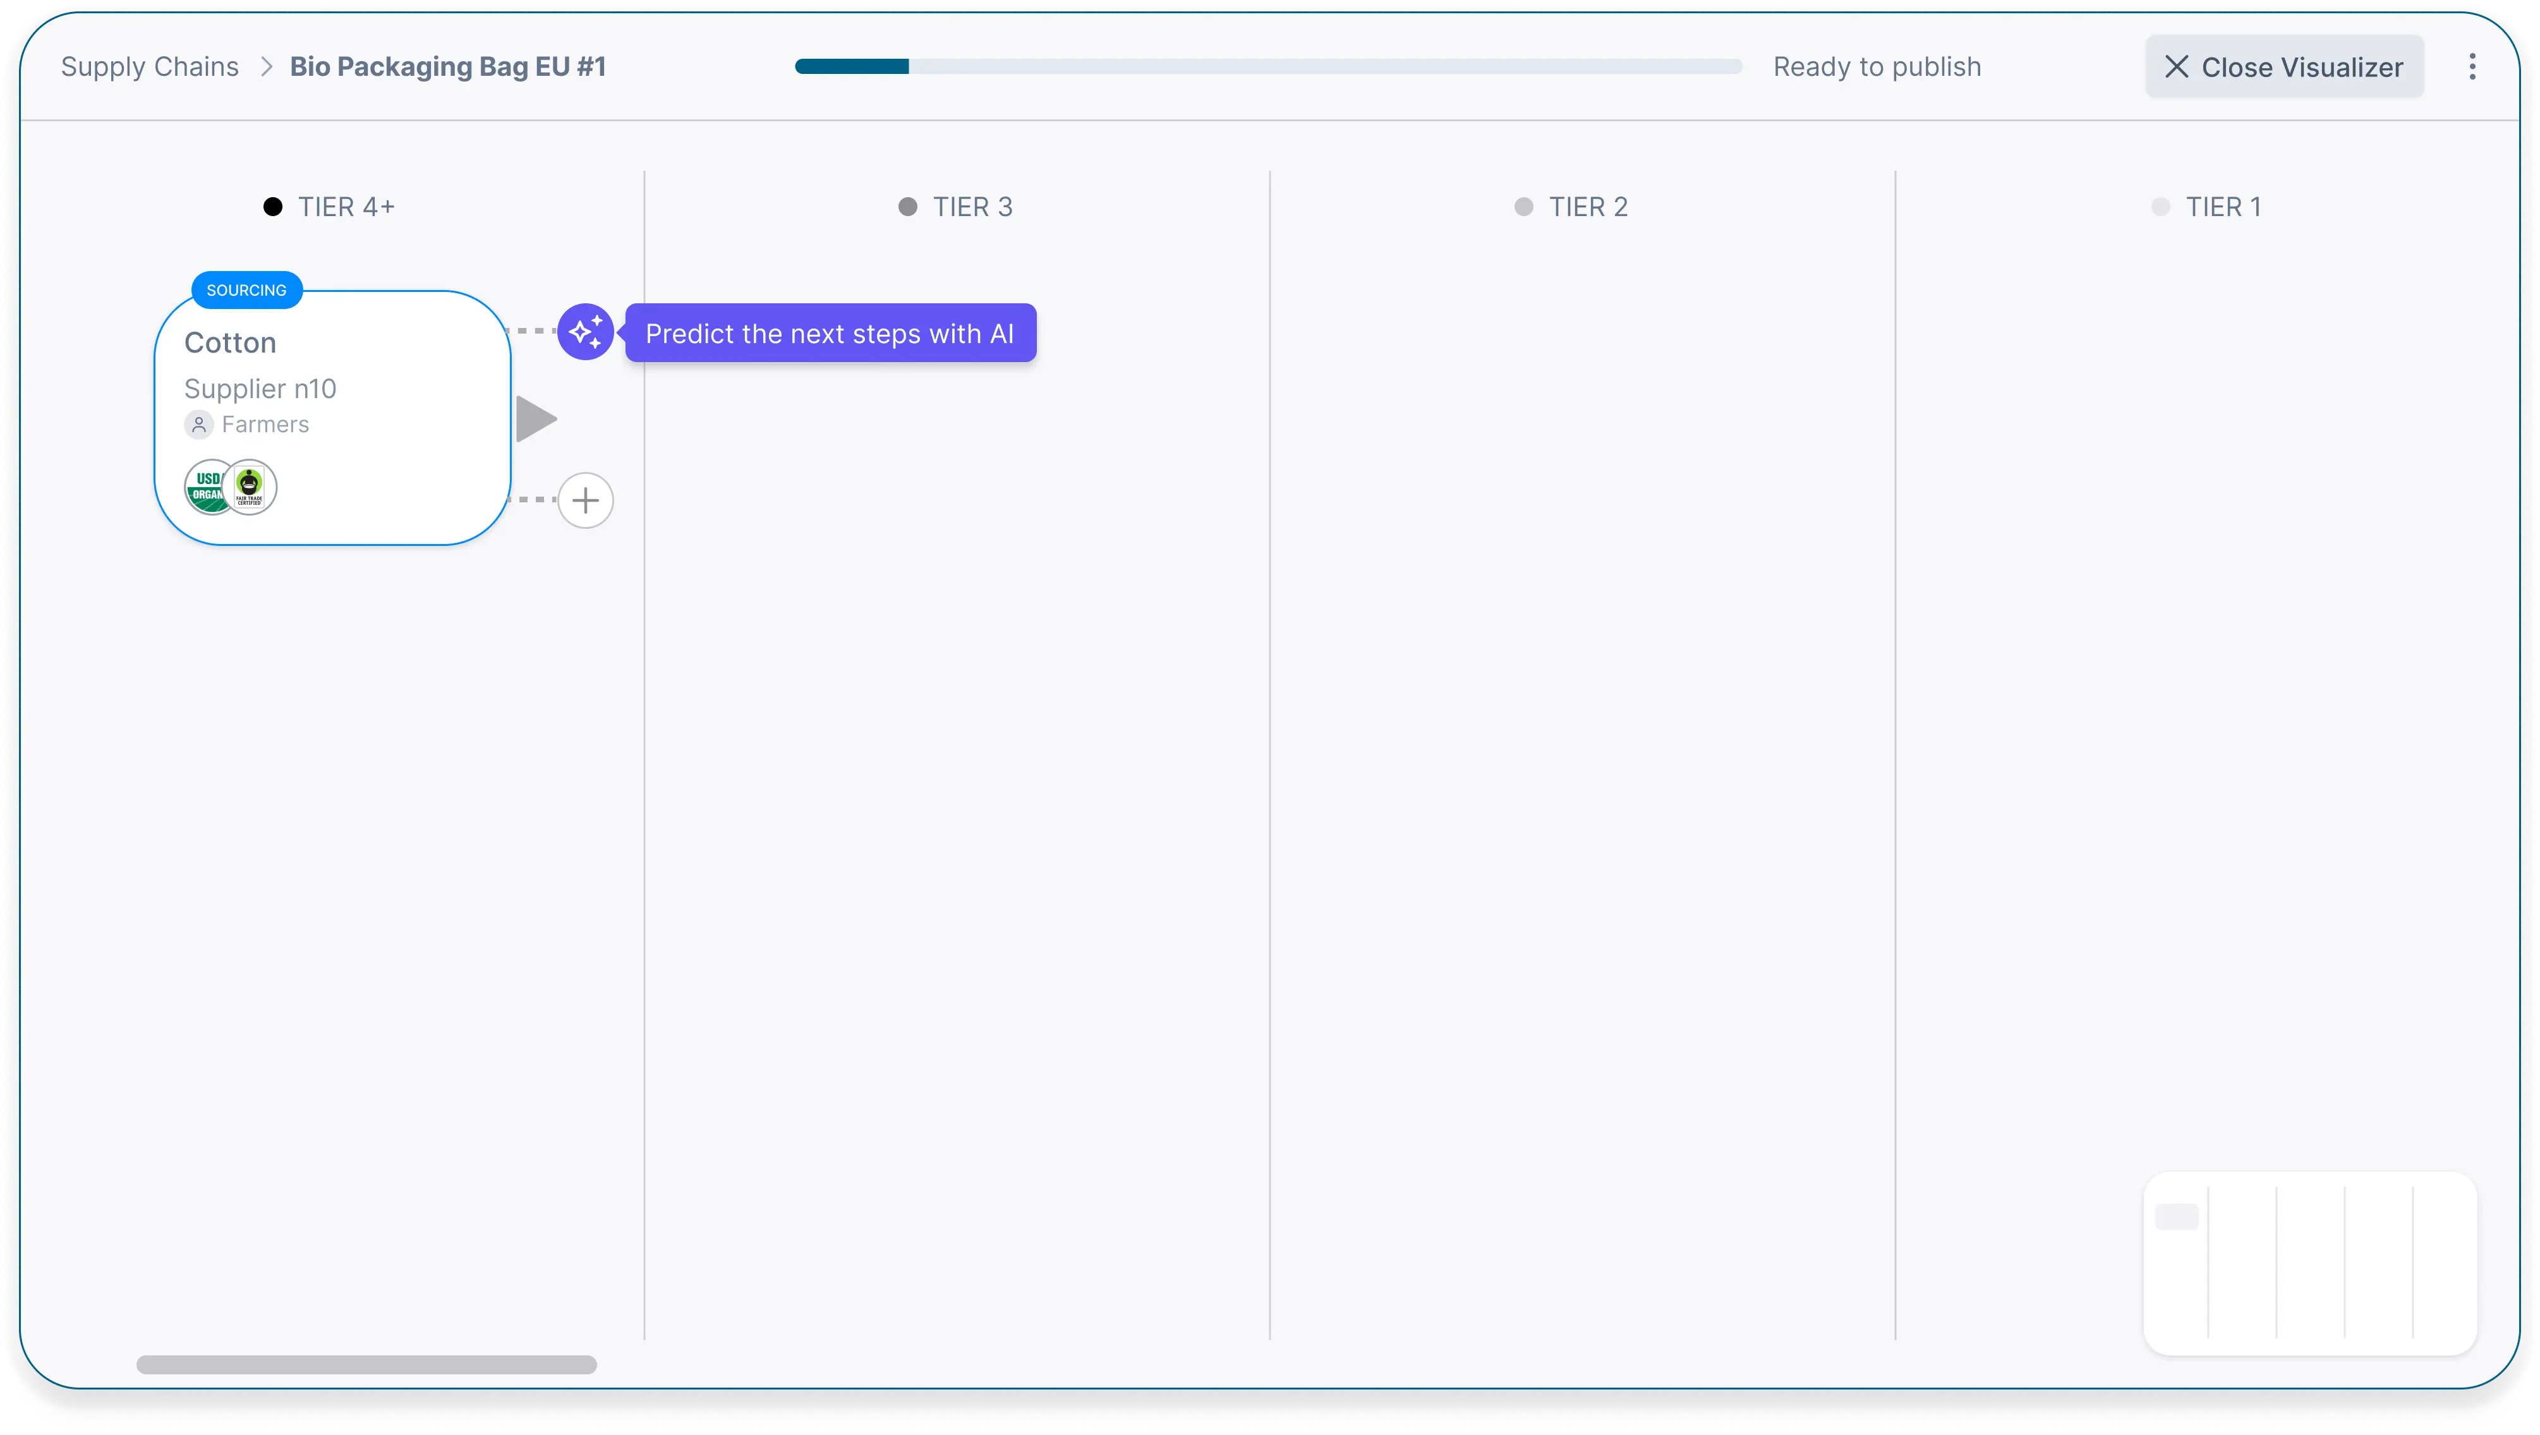The height and width of the screenshot is (1435, 2540).
Task: Click the X icon in Close Visualizer
Action: click(2176, 67)
